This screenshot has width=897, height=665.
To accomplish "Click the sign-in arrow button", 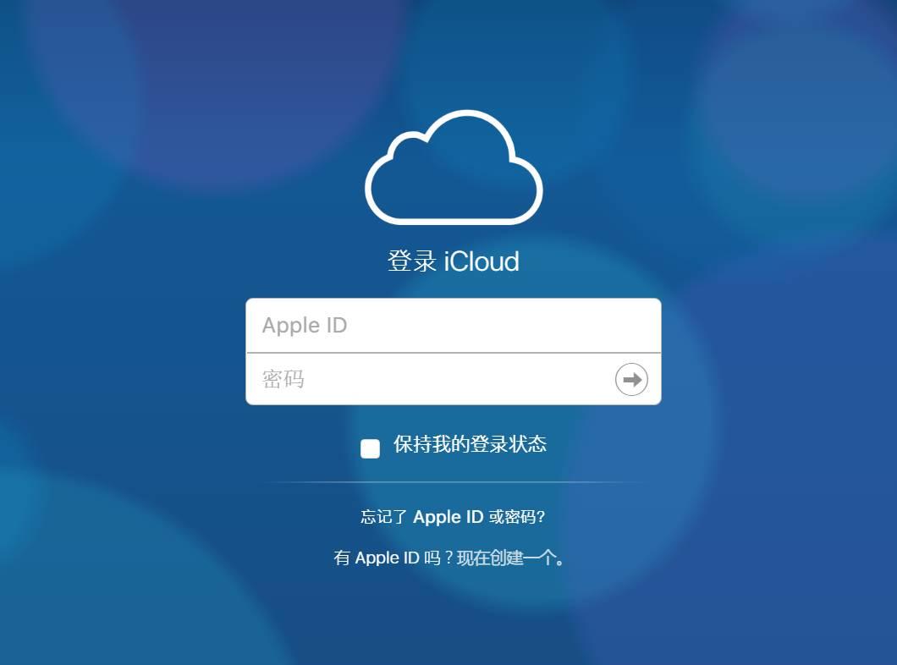I will click(631, 380).
